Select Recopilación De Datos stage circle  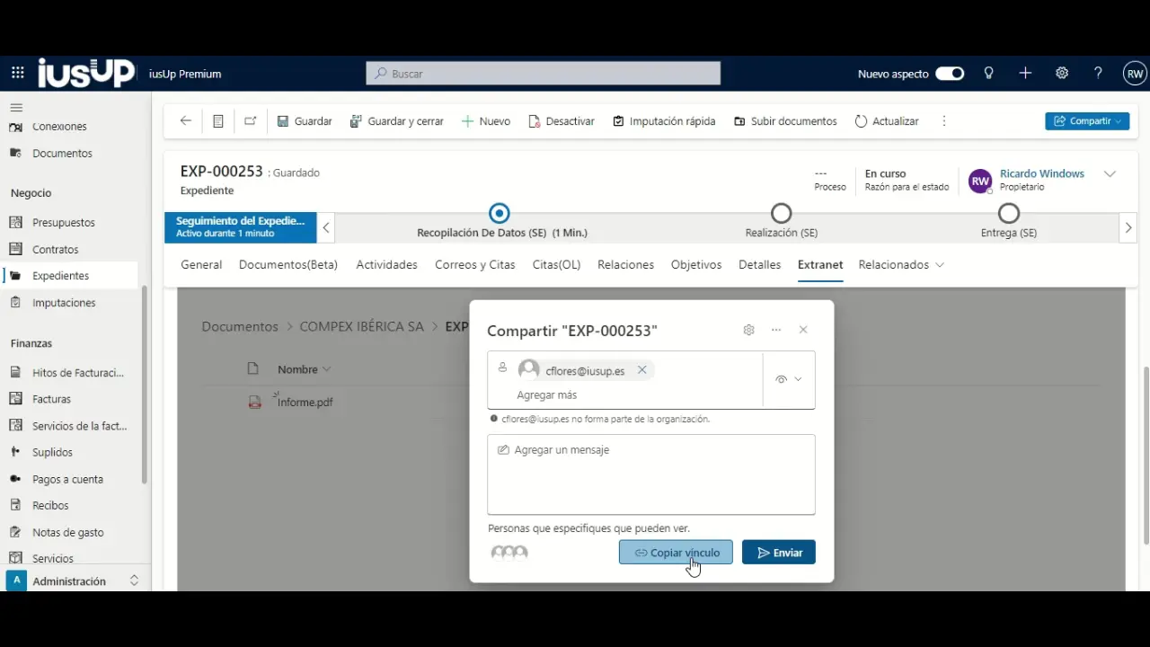[x=500, y=214]
